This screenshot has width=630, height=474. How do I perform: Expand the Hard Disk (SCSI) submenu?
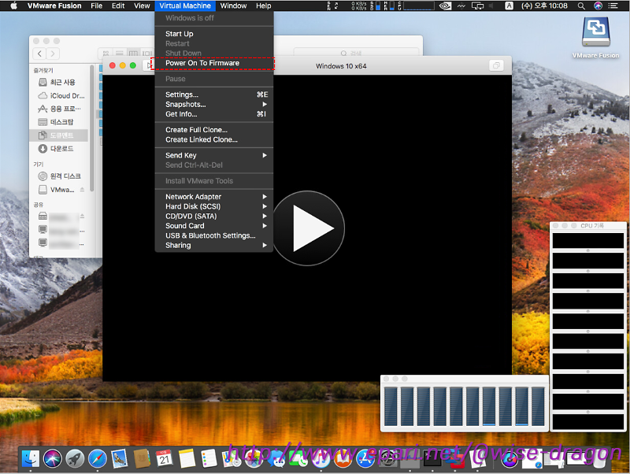coord(213,206)
